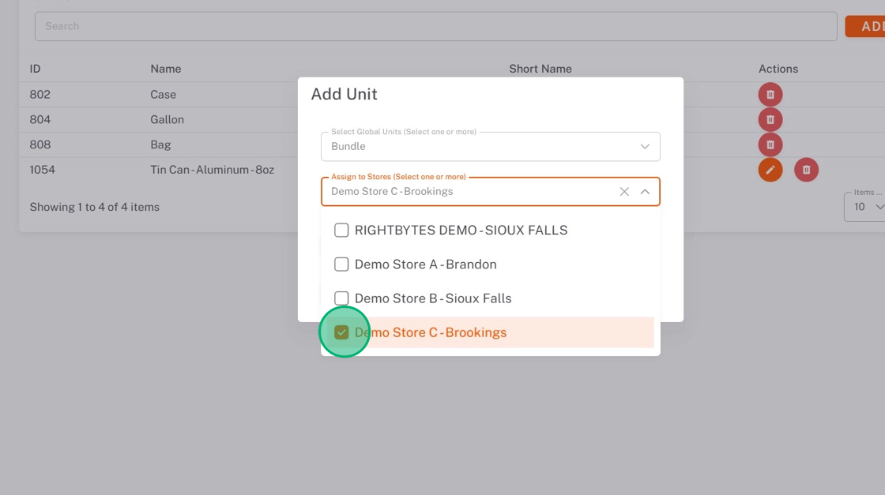
Task: Click the Name column header
Action: coord(166,69)
